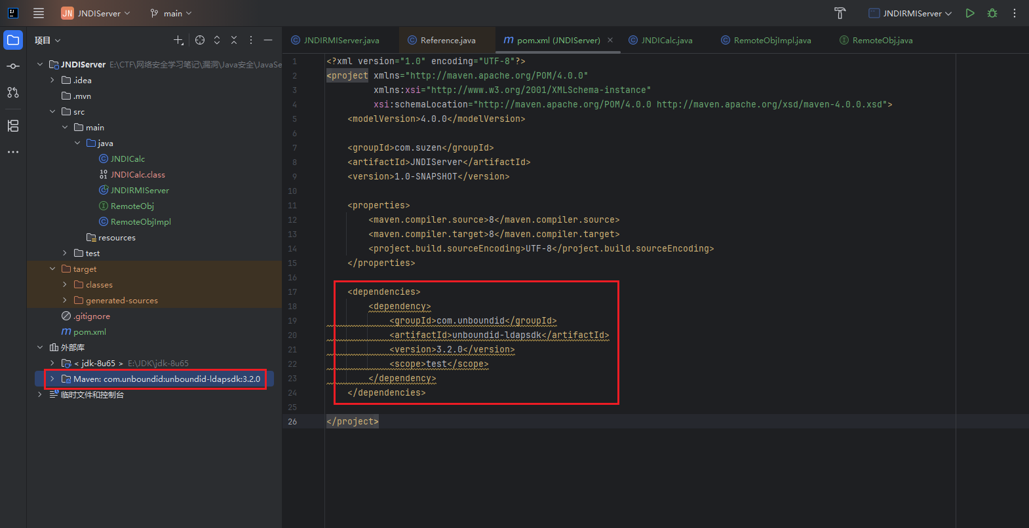Close the pom.xml editor tab
This screenshot has height=528, width=1029.
pos(610,40)
